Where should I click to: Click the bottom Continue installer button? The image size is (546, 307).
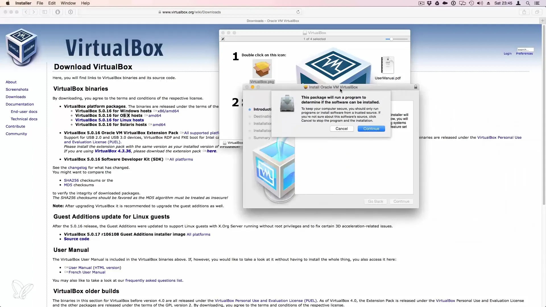point(401,201)
